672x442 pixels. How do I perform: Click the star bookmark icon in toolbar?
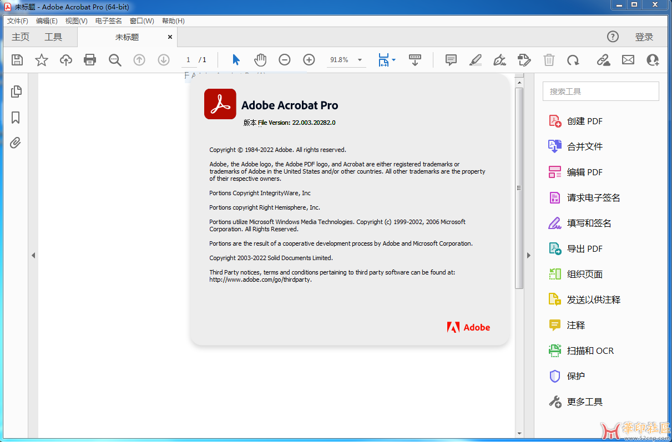click(x=42, y=60)
